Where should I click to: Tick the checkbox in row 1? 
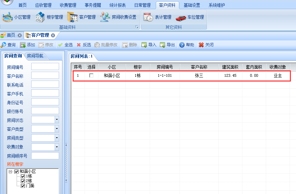coord(91,75)
